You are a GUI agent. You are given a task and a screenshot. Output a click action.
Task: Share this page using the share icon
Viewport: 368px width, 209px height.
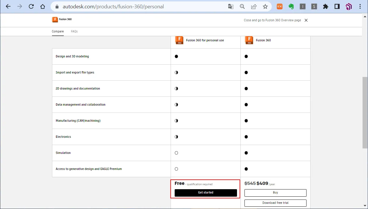coord(254,6)
